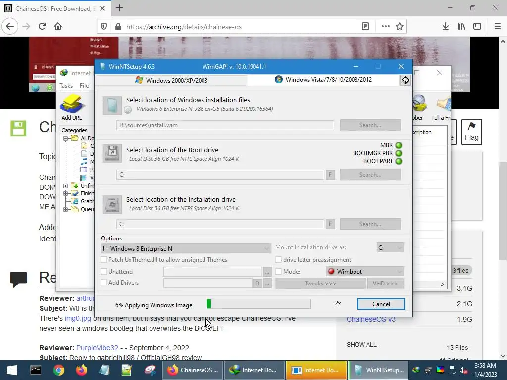Image resolution: width=507 pixels, height=380 pixels.
Task: Click the VHD >>> button
Action: pyautogui.click(x=385, y=284)
